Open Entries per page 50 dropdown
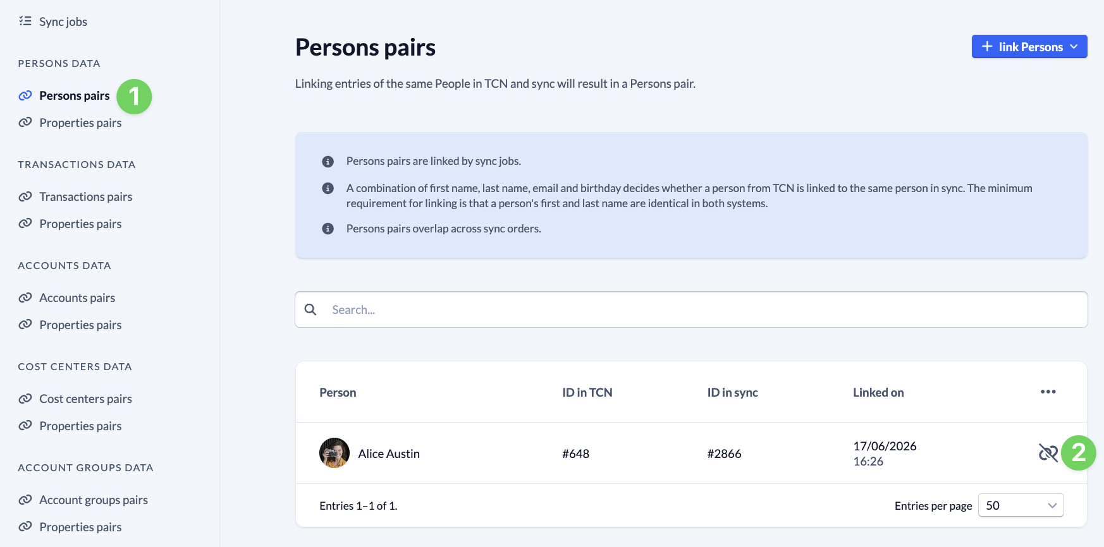The height and width of the screenshot is (547, 1104). pyautogui.click(x=1021, y=505)
